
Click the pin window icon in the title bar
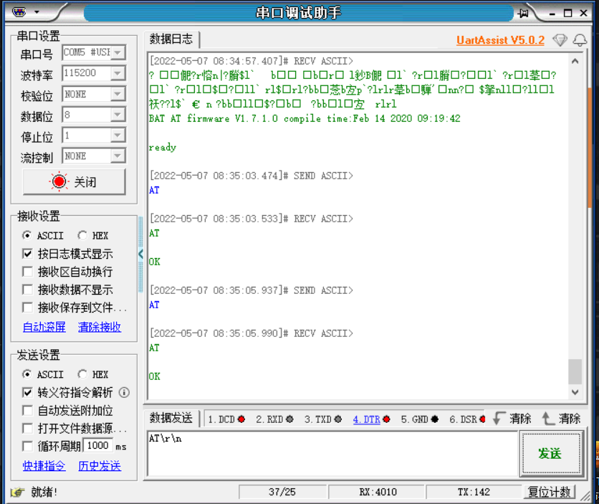[x=523, y=14]
